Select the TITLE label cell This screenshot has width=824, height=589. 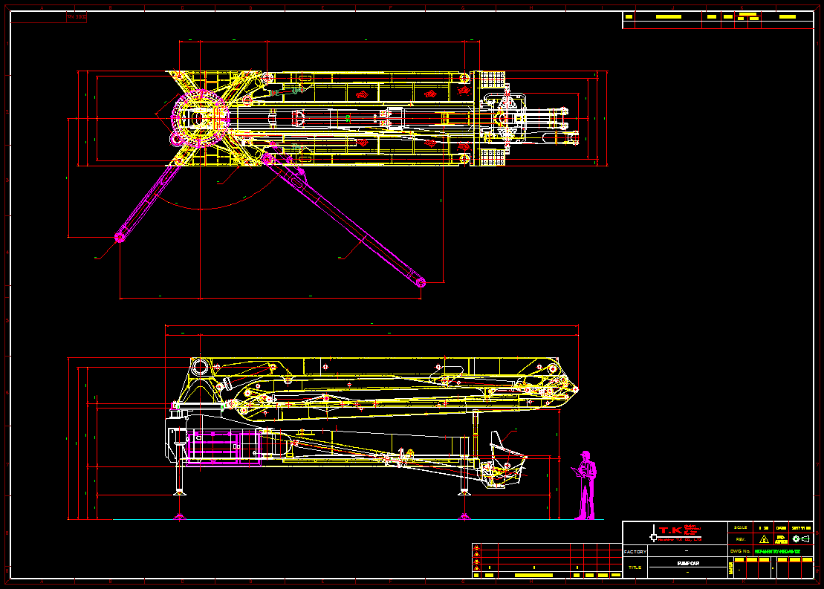[x=635, y=567]
